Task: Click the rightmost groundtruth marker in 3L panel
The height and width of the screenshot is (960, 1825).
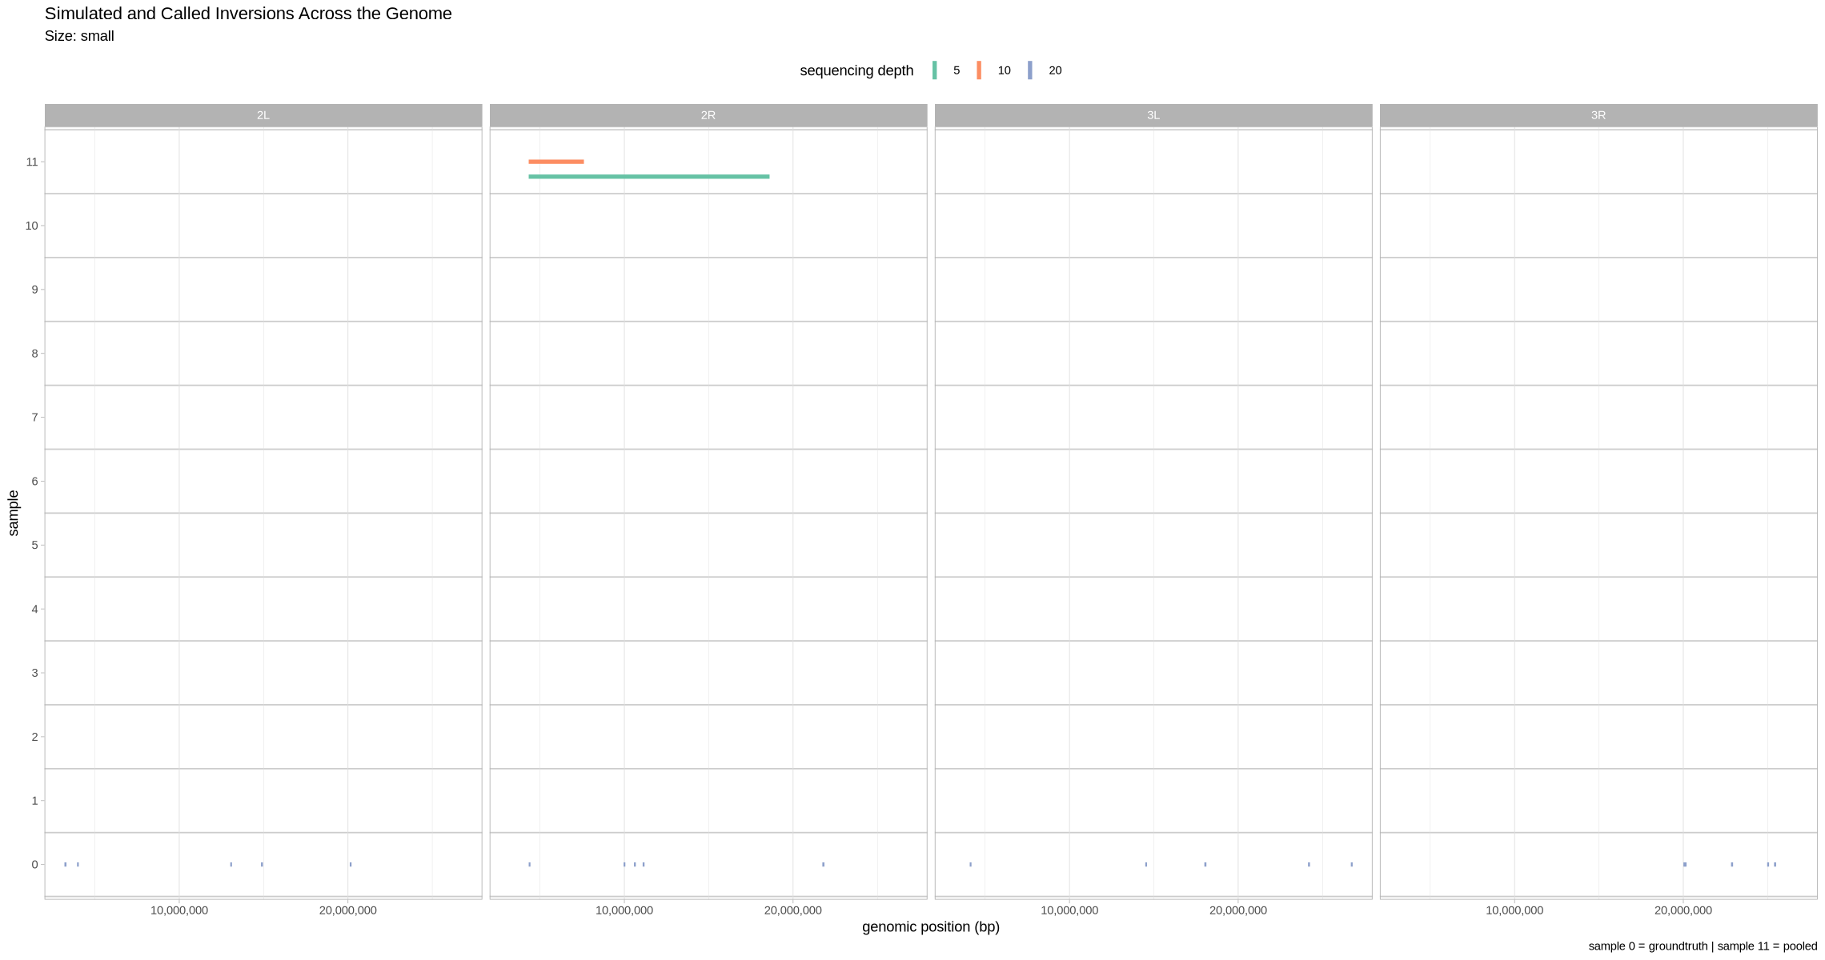Action: pos(1351,864)
